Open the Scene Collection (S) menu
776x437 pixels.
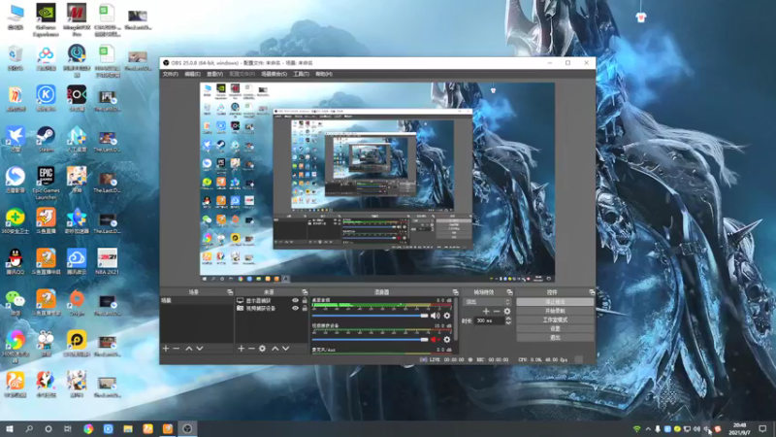274,74
